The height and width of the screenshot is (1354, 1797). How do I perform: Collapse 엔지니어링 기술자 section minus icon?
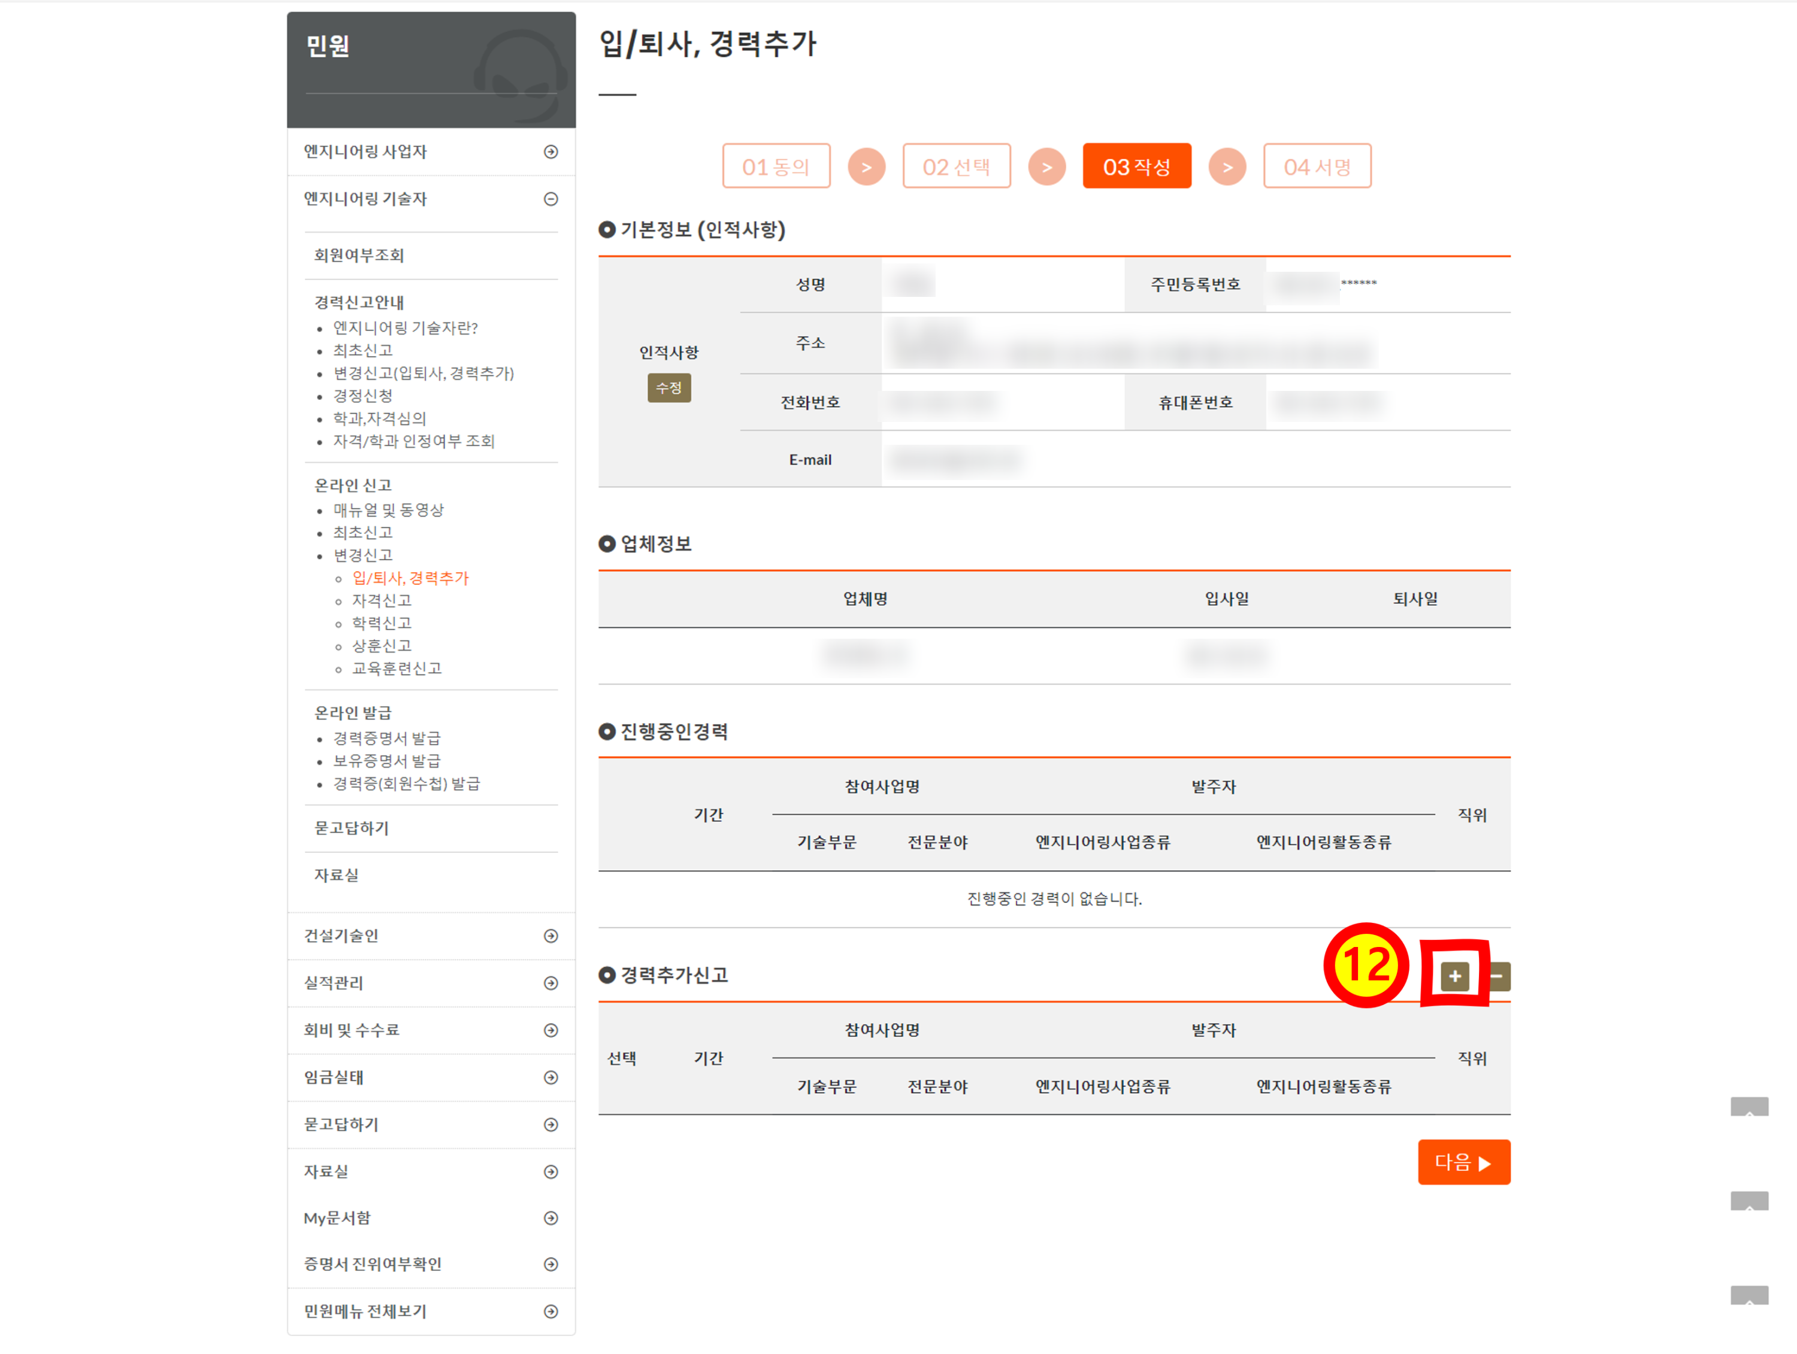(551, 199)
